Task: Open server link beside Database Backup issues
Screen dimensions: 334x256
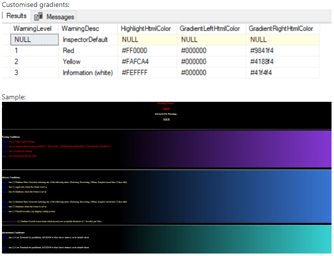Action: point(4,156)
